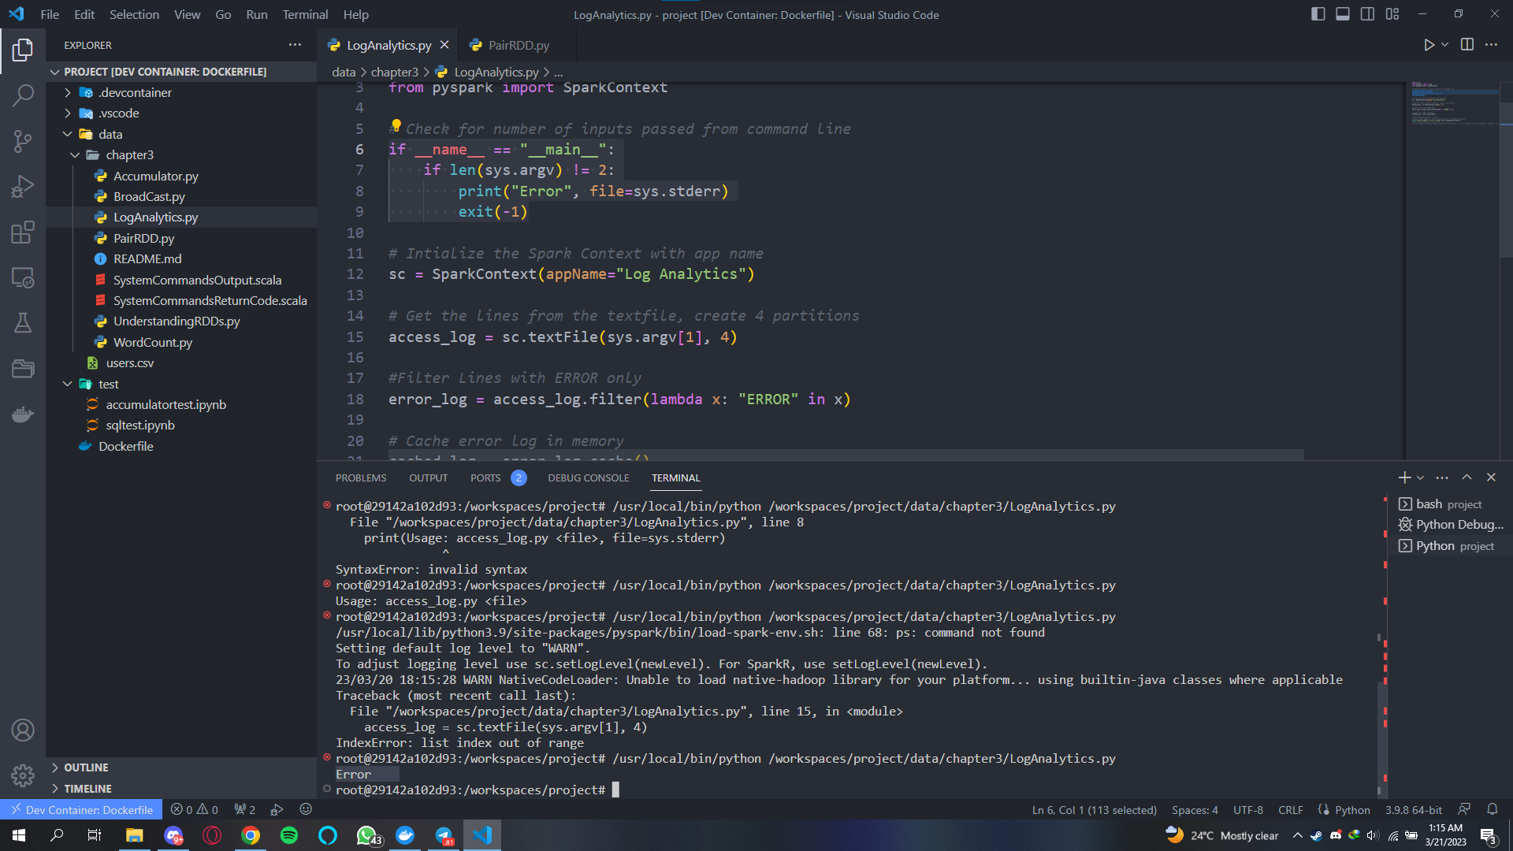Open Dev Container remote indicator menu

(x=80, y=809)
